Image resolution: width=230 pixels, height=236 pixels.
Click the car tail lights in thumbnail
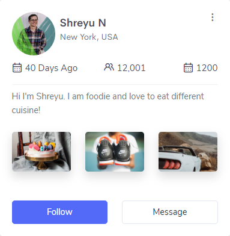click(171, 164)
